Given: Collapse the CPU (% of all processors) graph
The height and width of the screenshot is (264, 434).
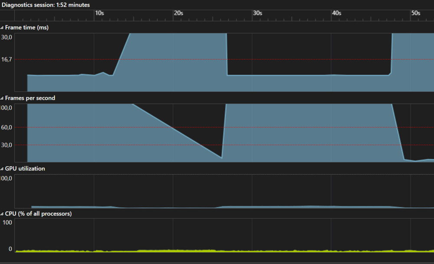Looking at the screenshot, I should tap(2, 213).
